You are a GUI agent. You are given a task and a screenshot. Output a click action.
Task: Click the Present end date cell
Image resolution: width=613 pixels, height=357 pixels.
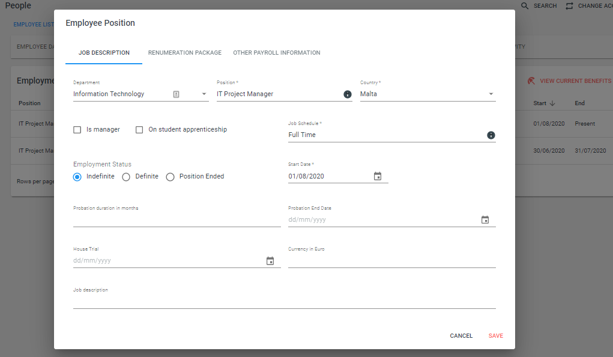pos(585,124)
